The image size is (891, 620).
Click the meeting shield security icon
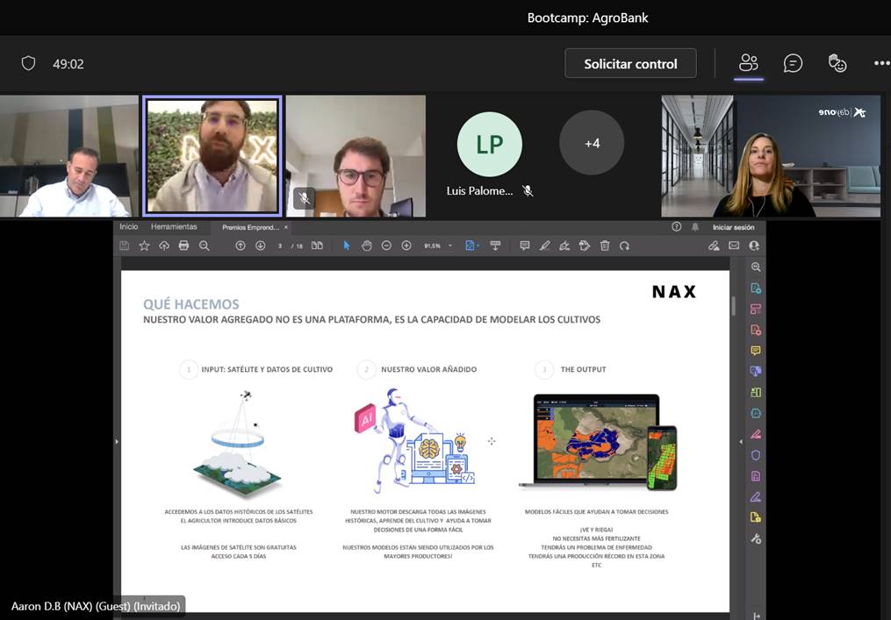point(28,63)
